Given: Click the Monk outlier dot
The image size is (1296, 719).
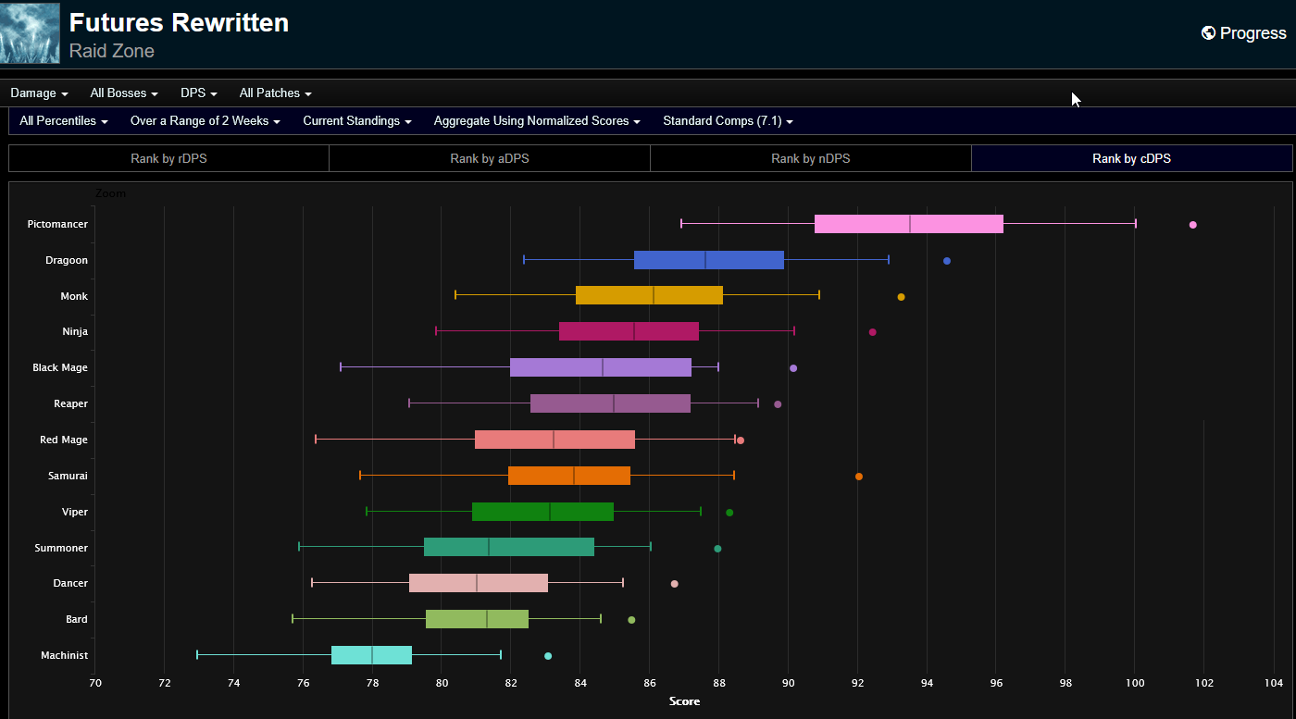Looking at the screenshot, I should click(902, 297).
